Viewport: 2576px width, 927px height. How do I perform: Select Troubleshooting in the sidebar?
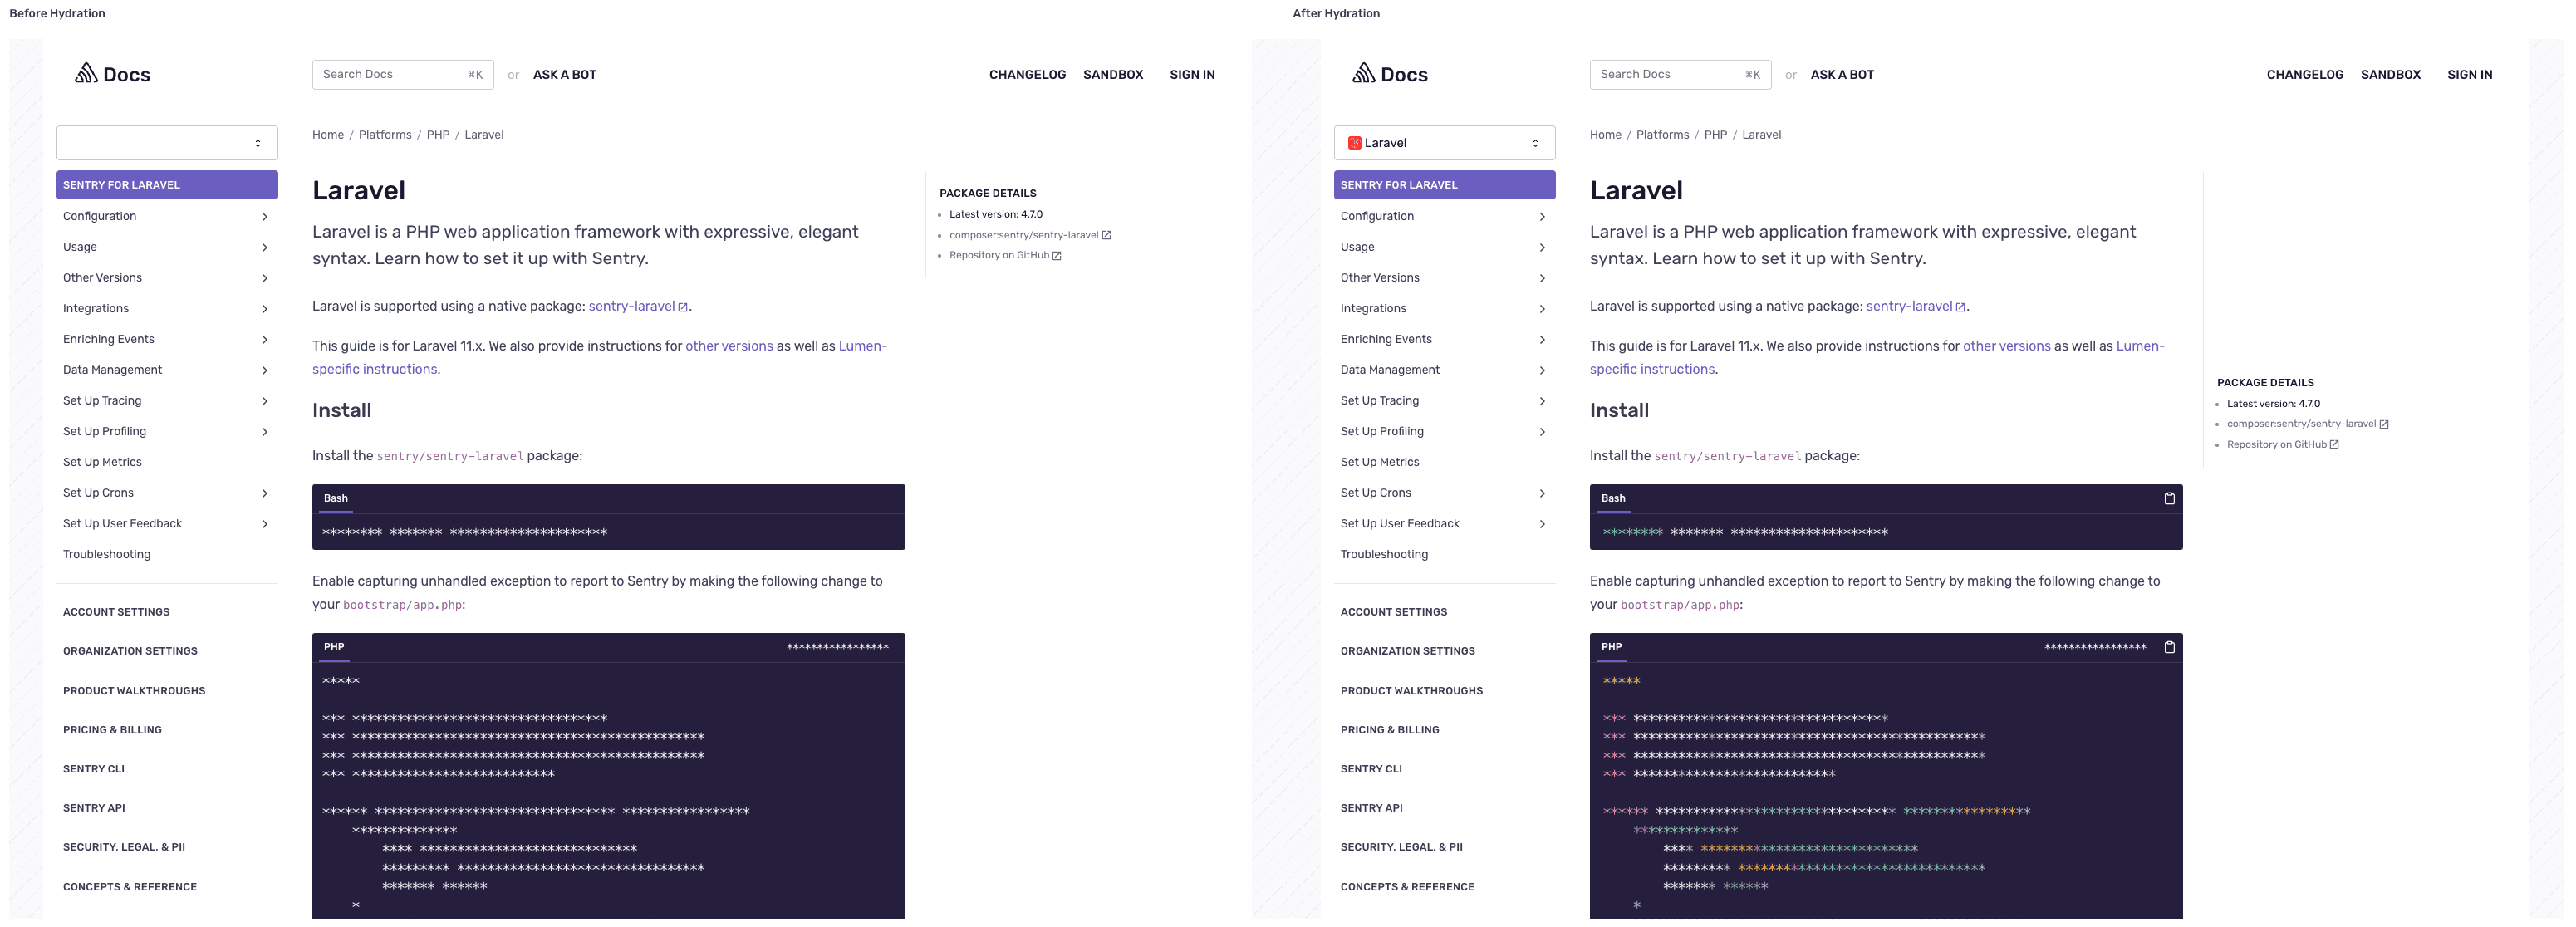click(x=1384, y=553)
